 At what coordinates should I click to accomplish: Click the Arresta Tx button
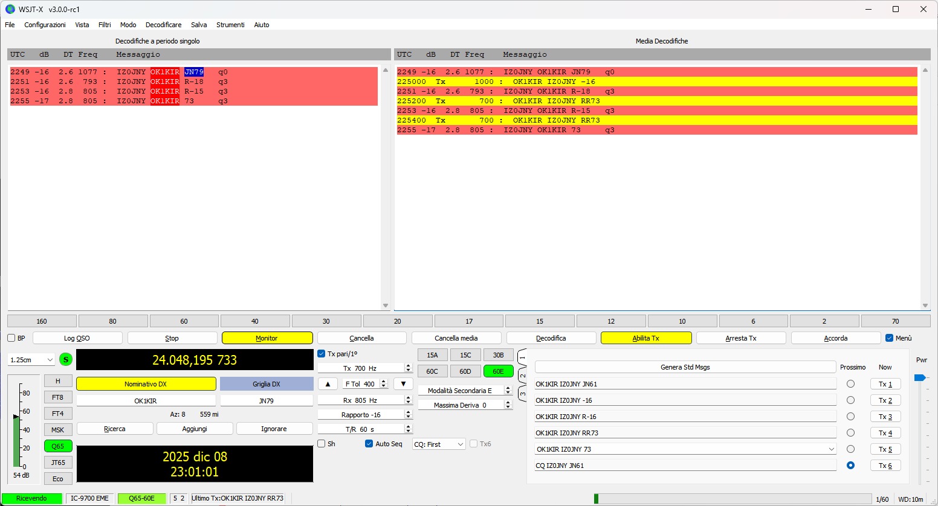click(x=741, y=338)
